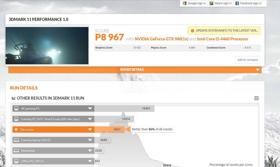Open the Update SystemInfo notice

(x=224, y=31)
